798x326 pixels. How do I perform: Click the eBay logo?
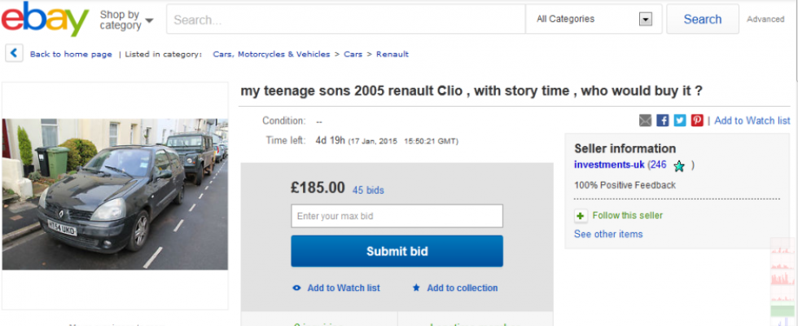[x=45, y=20]
